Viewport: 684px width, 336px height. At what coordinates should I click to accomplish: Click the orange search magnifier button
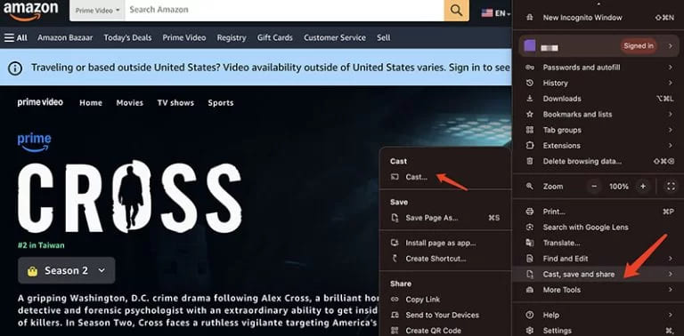pyautogui.click(x=456, y=11)
